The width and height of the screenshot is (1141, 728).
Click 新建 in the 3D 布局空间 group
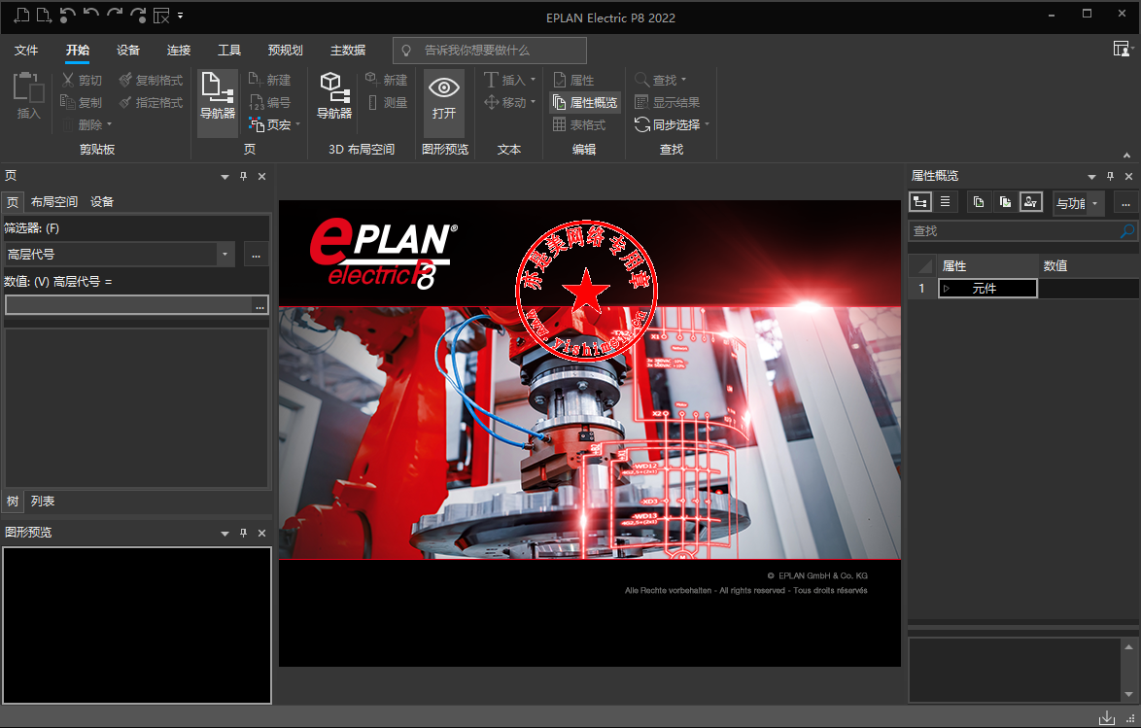pyautogui.click(x=386, y=80)
